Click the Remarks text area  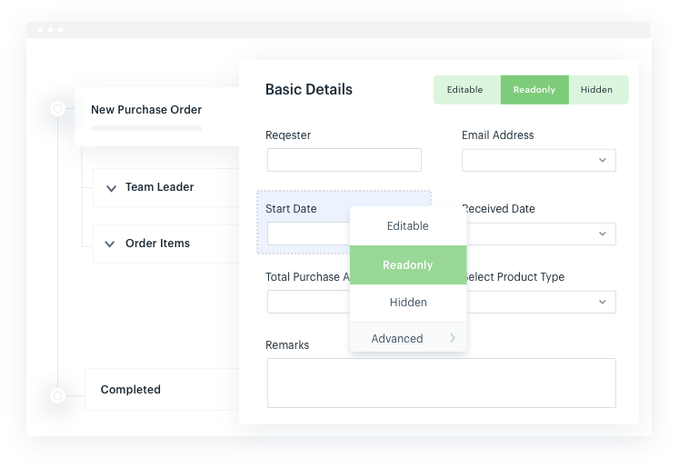tap(442, 383)
